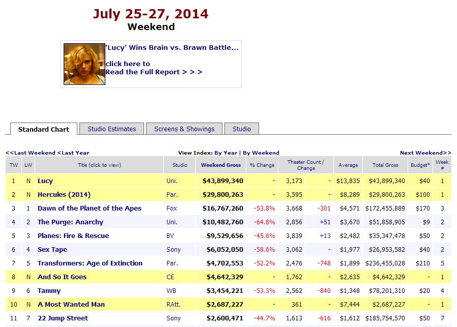Switch to the Studio Estimates tab
Viewport: 457px width, 327px height.
pos(111,129)
